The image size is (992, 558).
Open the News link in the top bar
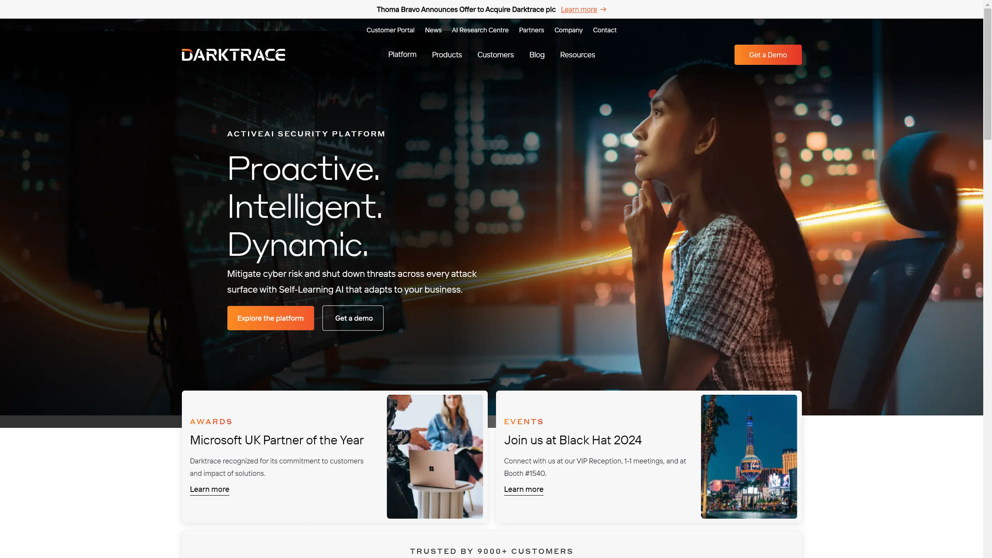pyautogui.click(x=433, y=30)
